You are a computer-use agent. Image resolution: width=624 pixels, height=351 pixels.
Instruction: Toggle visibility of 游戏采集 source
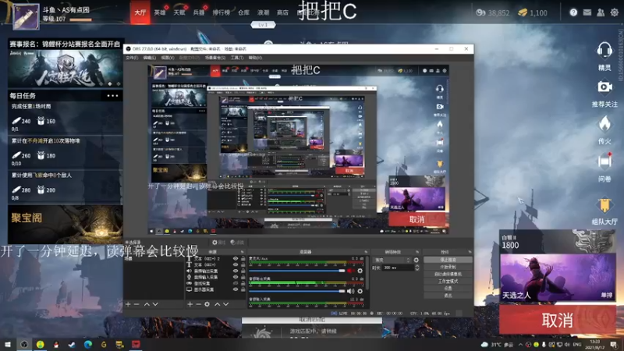pyautogui.click(x=236, y=283)
